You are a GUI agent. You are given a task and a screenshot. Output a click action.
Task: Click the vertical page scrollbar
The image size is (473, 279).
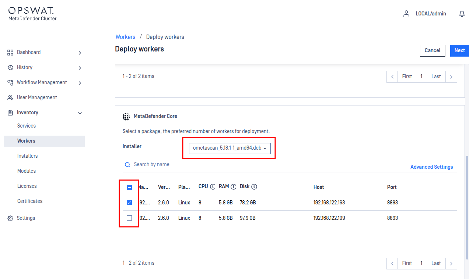point(468,206)
